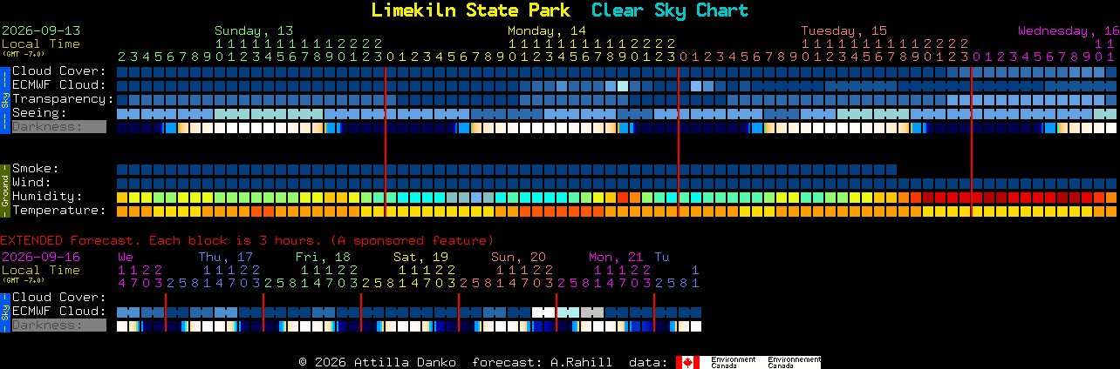Click the Smoke row label
This screenshot has height=369, width=1120.
pos(35,169)
